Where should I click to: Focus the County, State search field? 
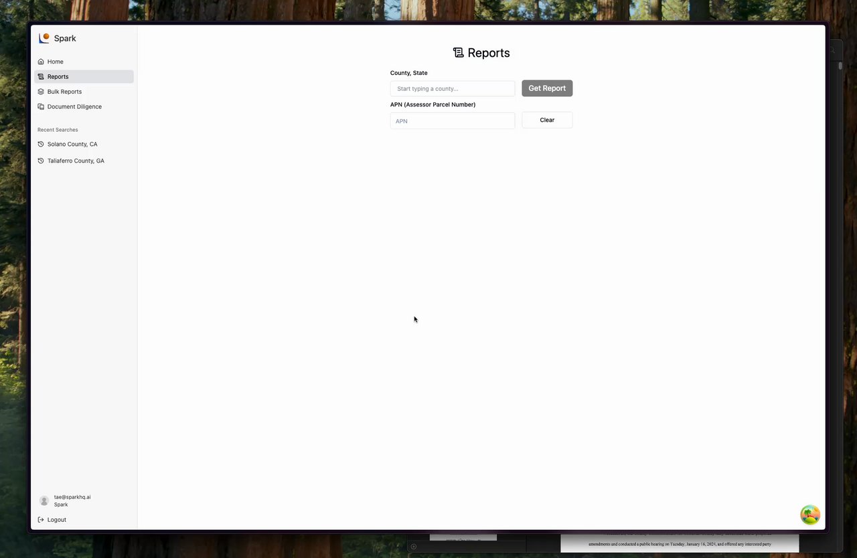tap(453, 88)
